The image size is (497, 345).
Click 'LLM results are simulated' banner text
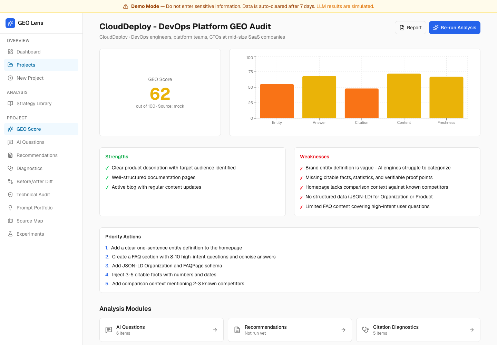point(345,6)
